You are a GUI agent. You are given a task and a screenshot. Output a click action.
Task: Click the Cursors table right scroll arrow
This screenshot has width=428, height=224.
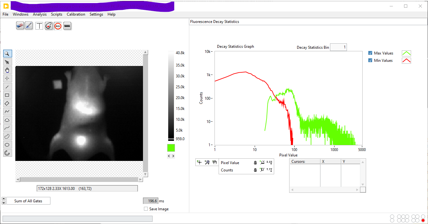click(357, 190)
